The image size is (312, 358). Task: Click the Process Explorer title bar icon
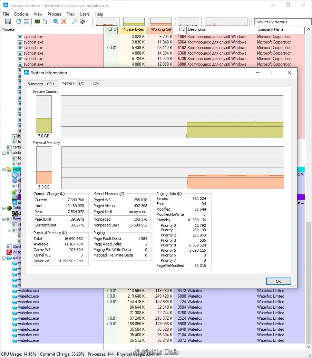[x=6, y=5]
